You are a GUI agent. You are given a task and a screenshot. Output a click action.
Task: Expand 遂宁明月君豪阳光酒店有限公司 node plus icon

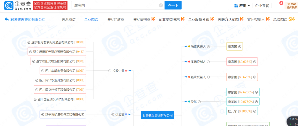click(x=29, y=42)
